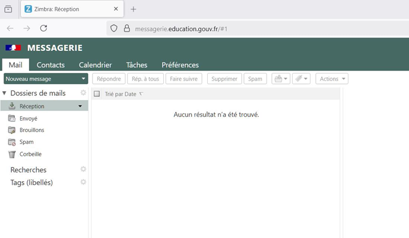
Task: Go to the Calendrier tab
Action: pyautogui.click(x=95, y=65)
